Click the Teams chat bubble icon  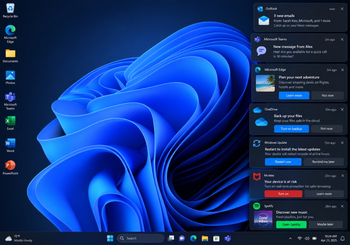pos(261,51)
